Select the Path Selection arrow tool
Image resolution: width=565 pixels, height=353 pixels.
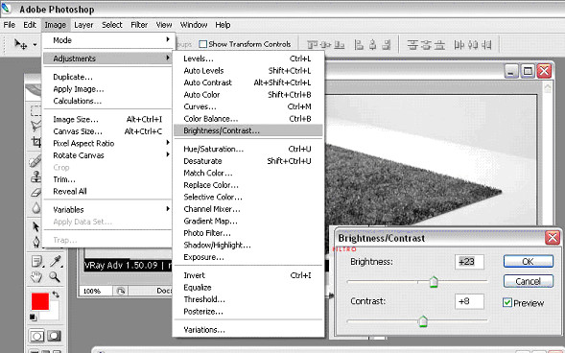[35, 226]
